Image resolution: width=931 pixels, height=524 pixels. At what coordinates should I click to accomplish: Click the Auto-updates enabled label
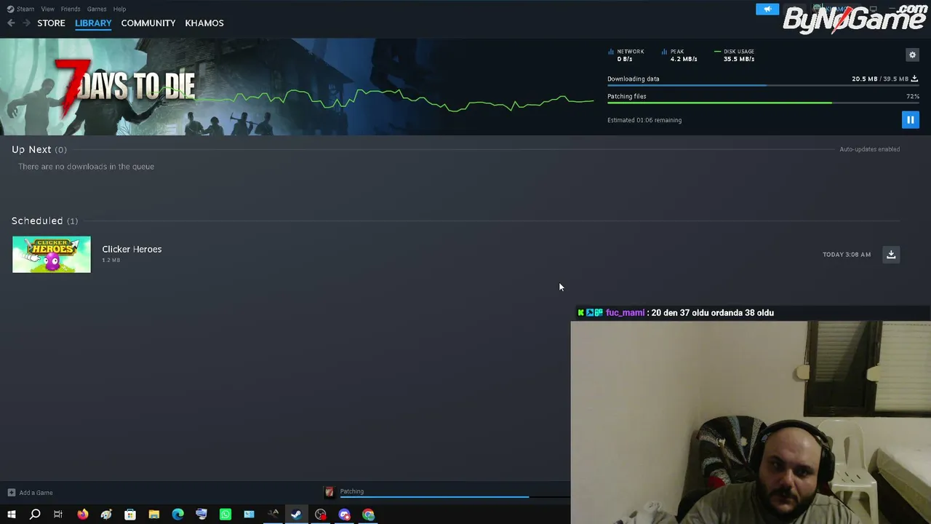[869, 149]
